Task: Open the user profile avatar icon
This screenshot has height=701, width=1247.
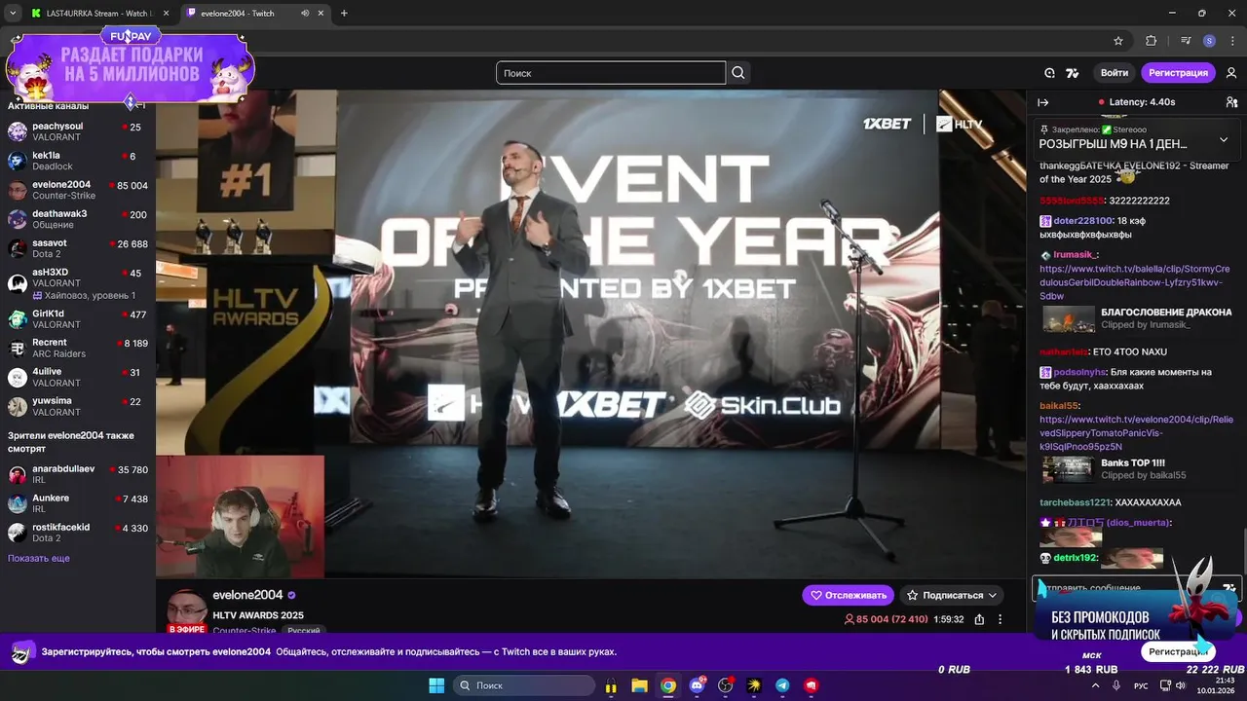Action: [x=1231, y=73]
